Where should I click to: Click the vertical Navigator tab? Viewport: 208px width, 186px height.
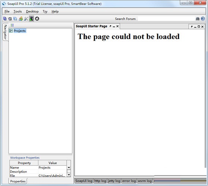5,32
